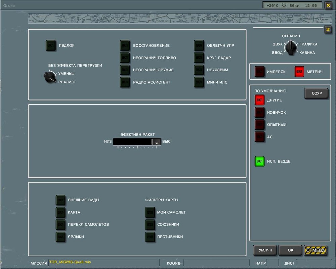Toggle ИСП. ВЕЗДЕ green button
The image size is (336, 269).
[x=259, y=161]
